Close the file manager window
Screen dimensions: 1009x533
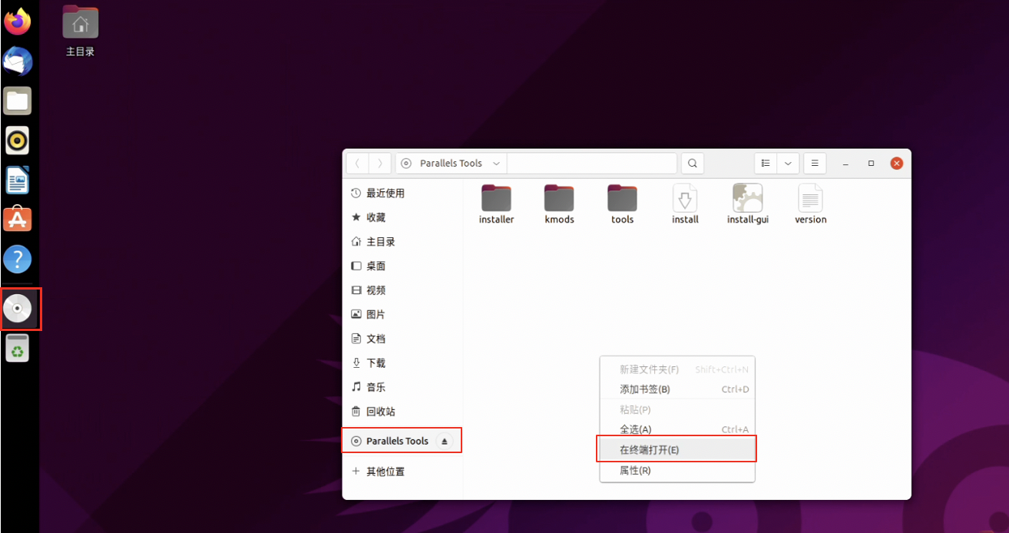[896, 163]
